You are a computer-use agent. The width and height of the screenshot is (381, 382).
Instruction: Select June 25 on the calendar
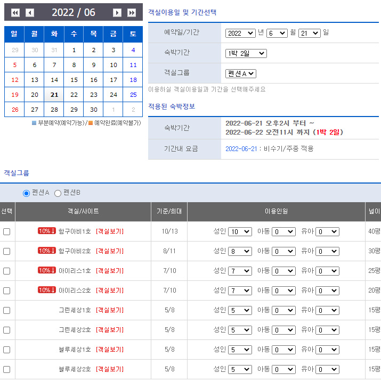[133, 95]
